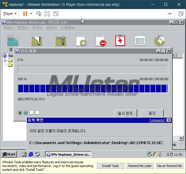Maximize the Bandizip main window

(176, 22)
